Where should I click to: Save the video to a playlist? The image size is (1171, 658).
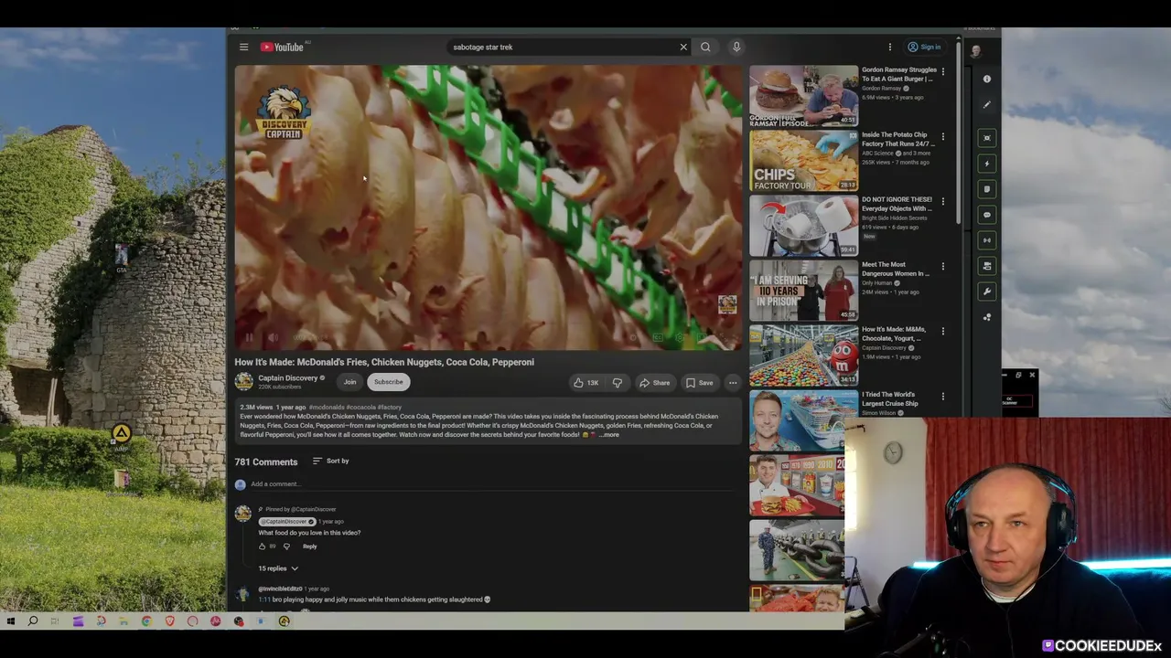pyautogui.click(x=700, y=383)
